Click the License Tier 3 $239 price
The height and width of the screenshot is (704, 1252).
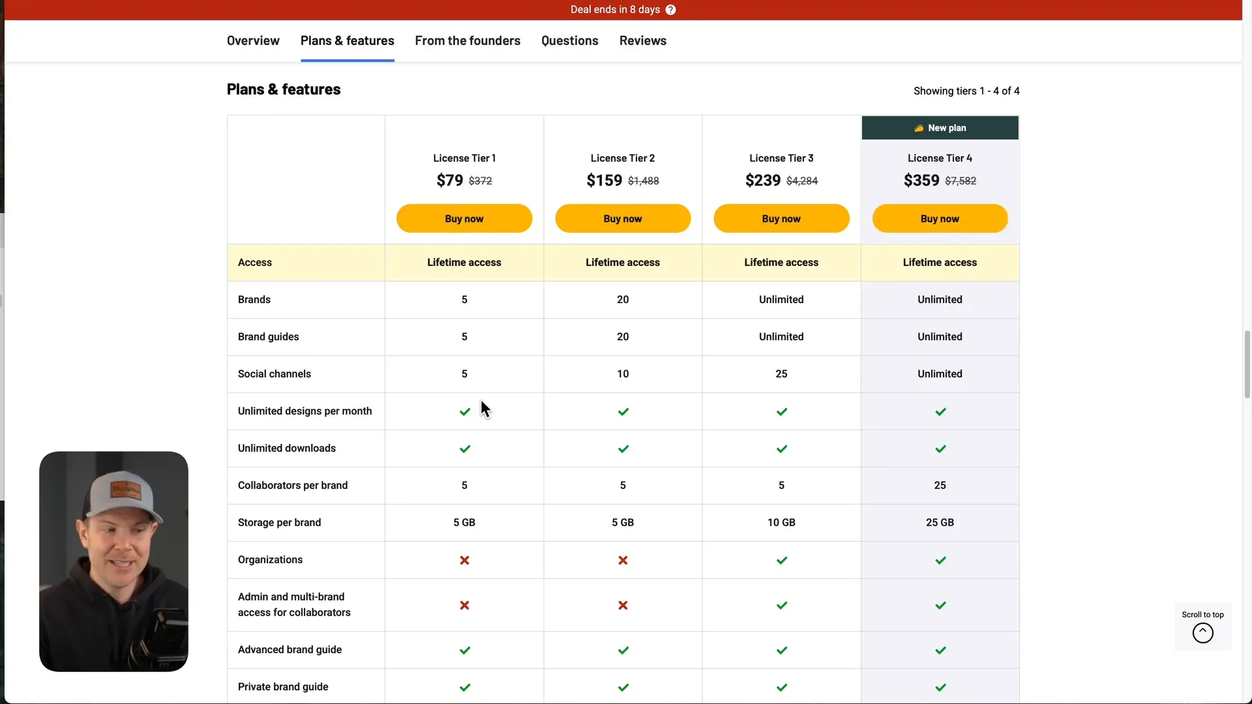(x=763, y=181)
